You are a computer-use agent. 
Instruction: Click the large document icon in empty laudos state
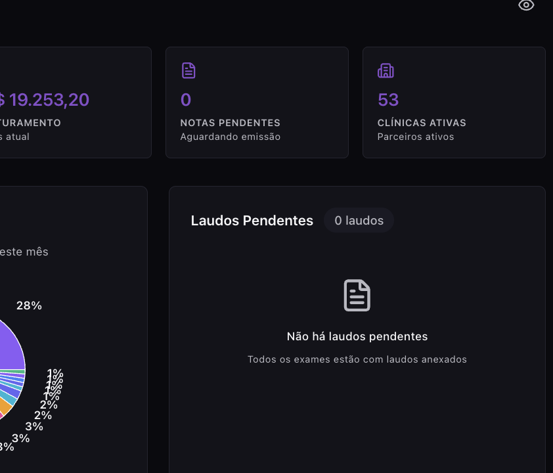(x=357, y=296)
